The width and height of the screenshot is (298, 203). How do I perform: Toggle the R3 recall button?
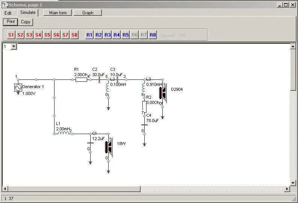click(107, 35)
